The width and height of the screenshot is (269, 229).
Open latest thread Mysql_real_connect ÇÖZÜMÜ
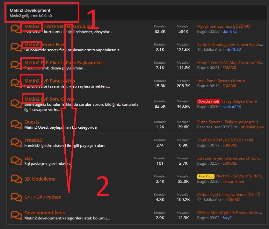tap(223, 26)
